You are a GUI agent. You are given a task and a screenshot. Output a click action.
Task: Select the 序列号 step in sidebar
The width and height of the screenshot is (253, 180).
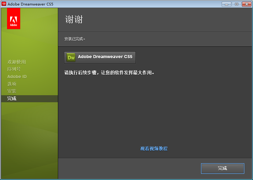[x=14, y=69]
